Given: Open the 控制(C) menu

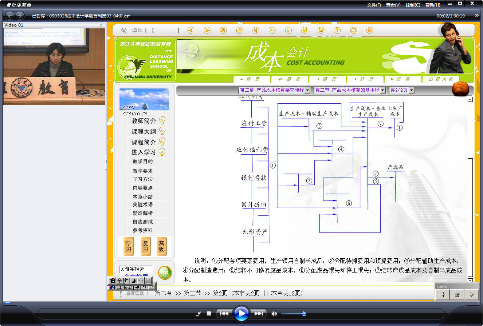Looking at the screenshot, I should (x=413, y=5).
